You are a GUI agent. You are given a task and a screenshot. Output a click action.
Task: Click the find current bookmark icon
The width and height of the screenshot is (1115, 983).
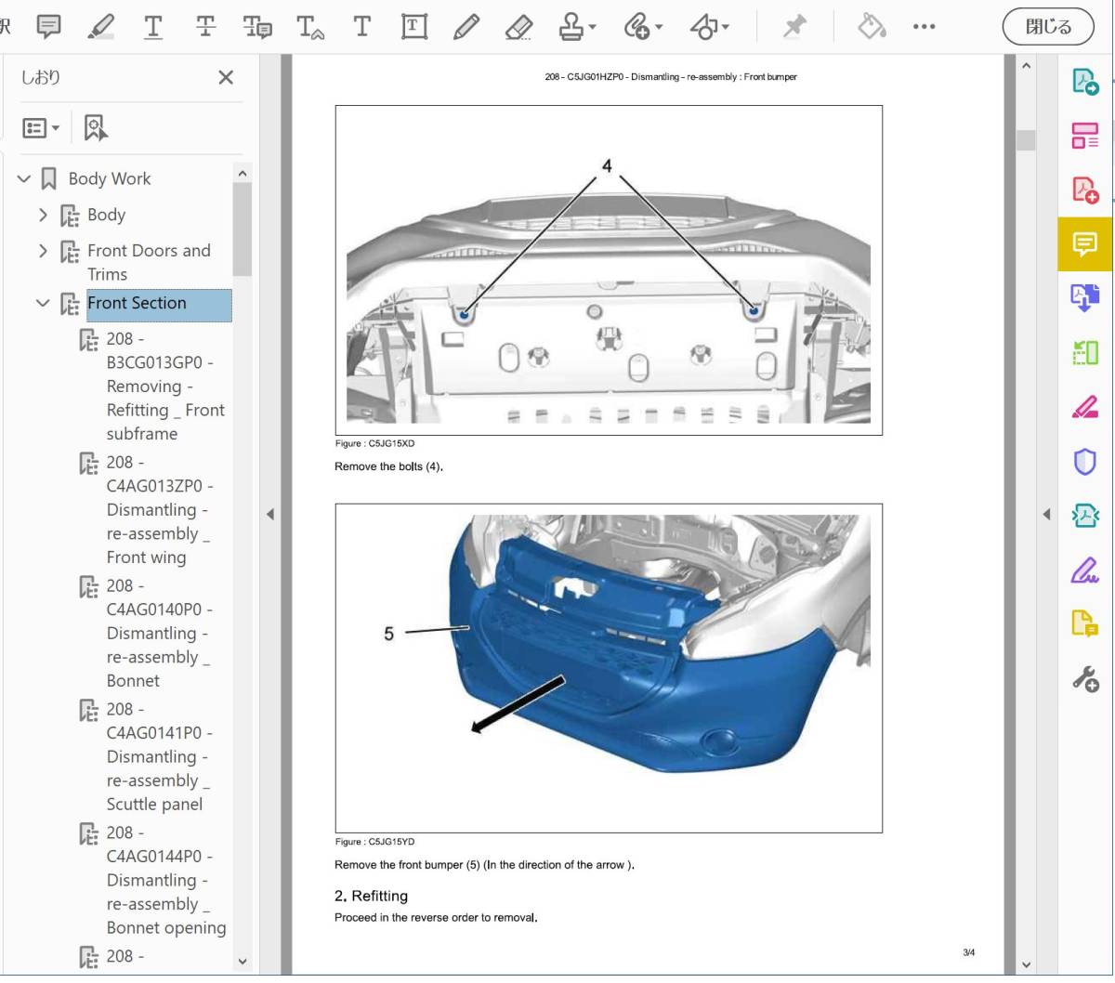(96, 127)
